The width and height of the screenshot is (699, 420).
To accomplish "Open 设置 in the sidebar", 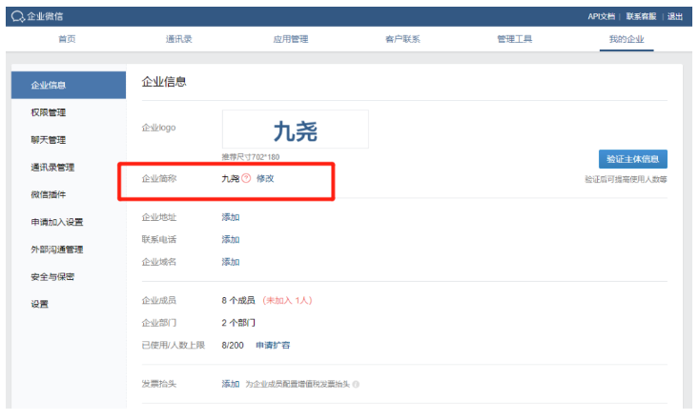I will (39, 304).
